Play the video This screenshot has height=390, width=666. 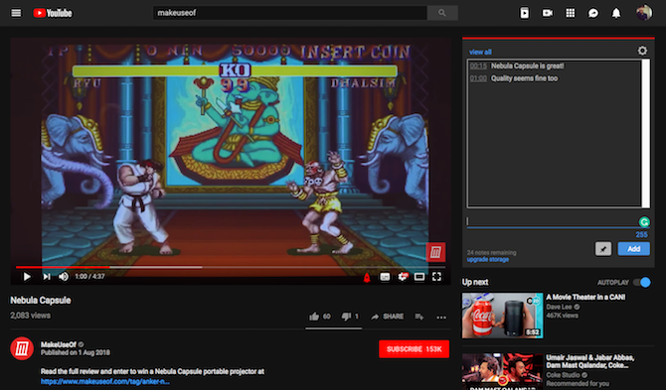[27, 277]
